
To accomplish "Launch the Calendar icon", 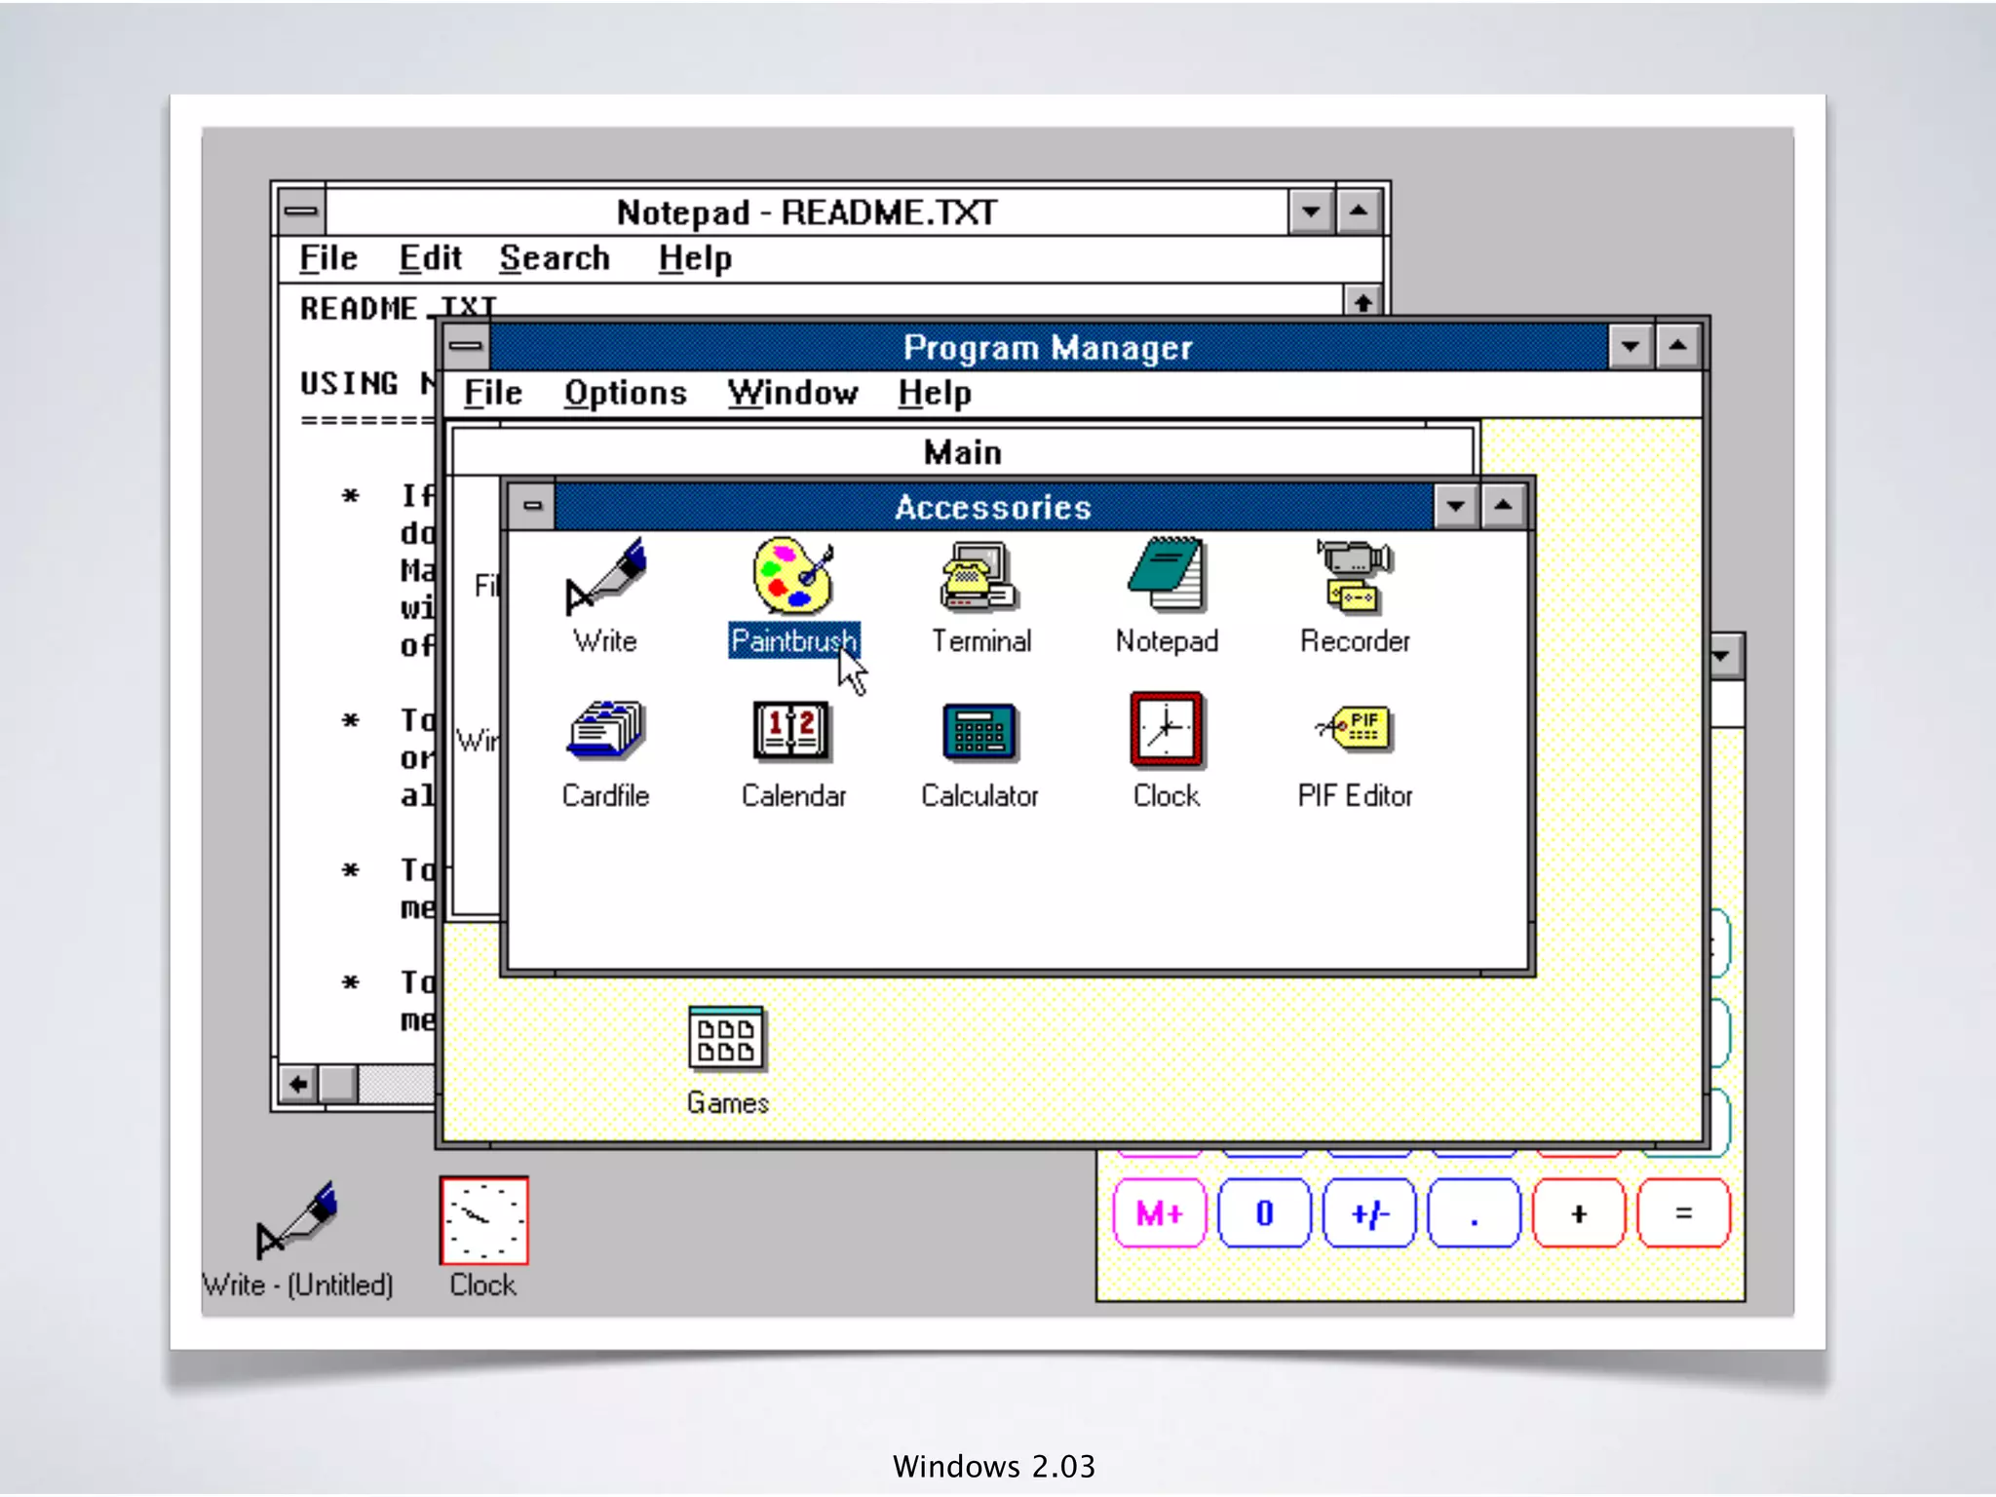I will (792, 731).
